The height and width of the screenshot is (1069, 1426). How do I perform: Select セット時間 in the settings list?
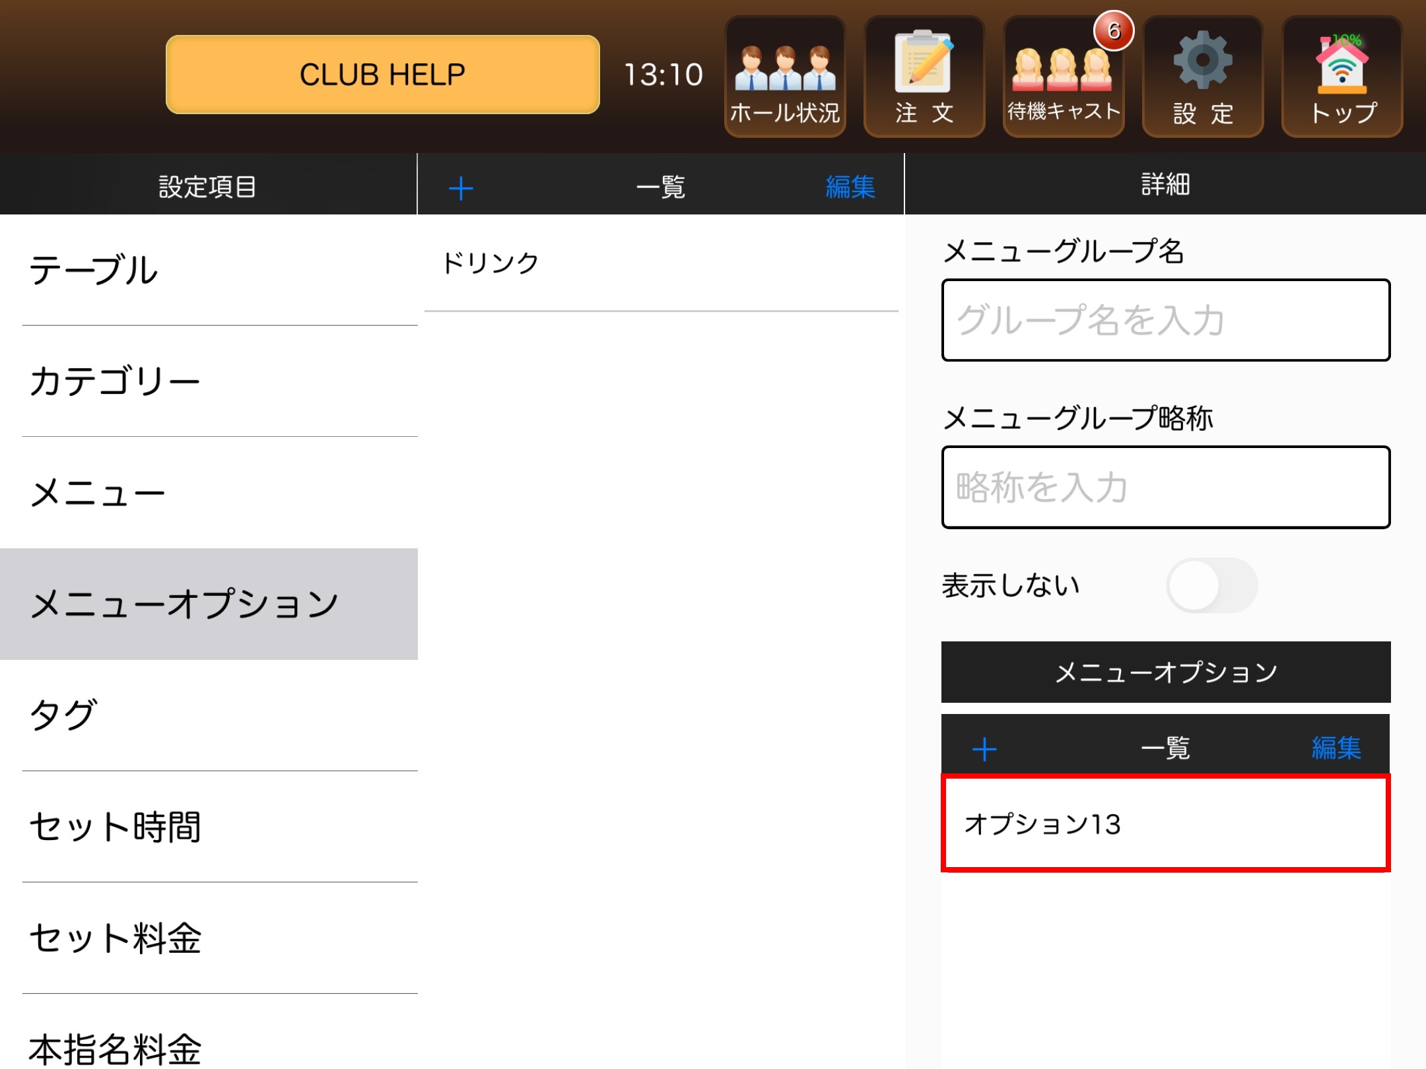[209, 827]
